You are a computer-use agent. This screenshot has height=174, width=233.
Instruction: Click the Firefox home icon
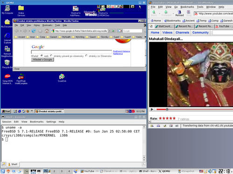coord(47,31)
